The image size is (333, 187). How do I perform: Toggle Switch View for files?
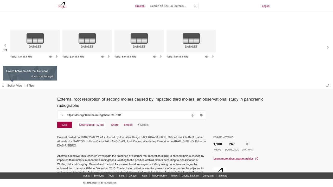point(12,86)
